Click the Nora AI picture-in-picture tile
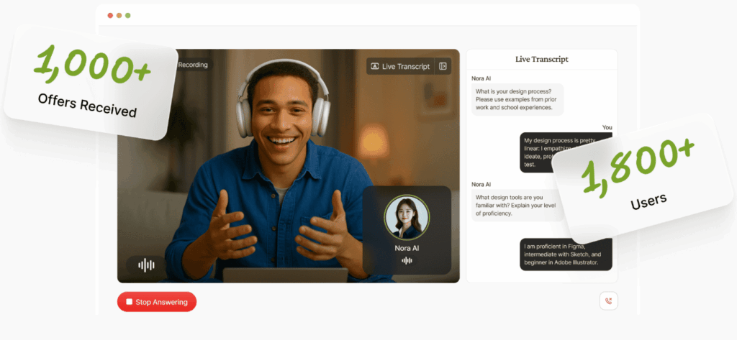 tap(407, 230)
